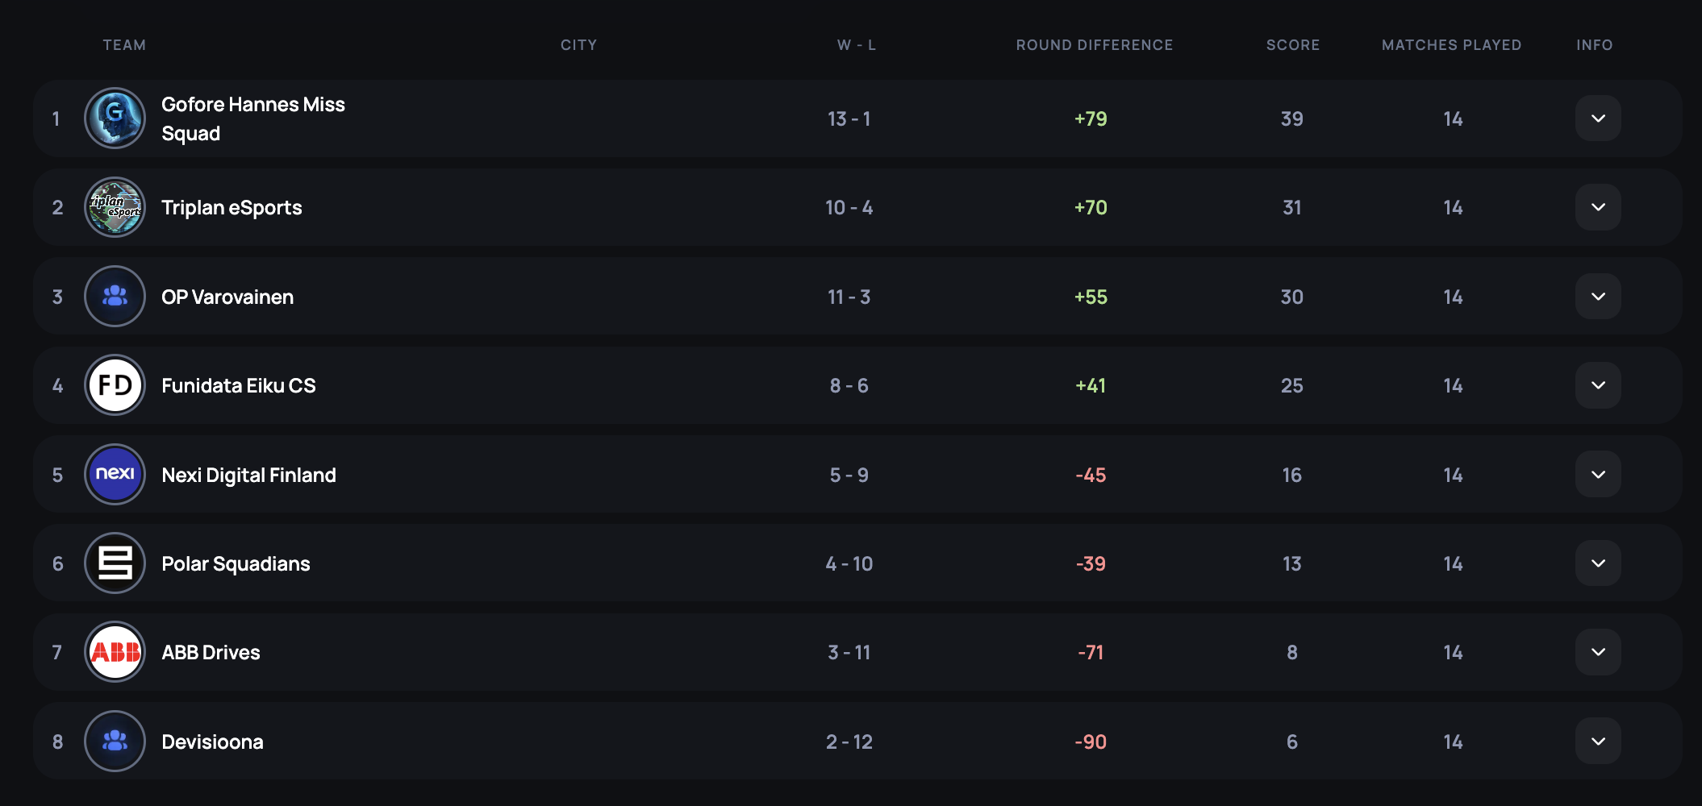Image resolution: width=1702 pixels, height=806 pixels.
Task: Click the Triplan eSports team logo
Action: point(115,207)
